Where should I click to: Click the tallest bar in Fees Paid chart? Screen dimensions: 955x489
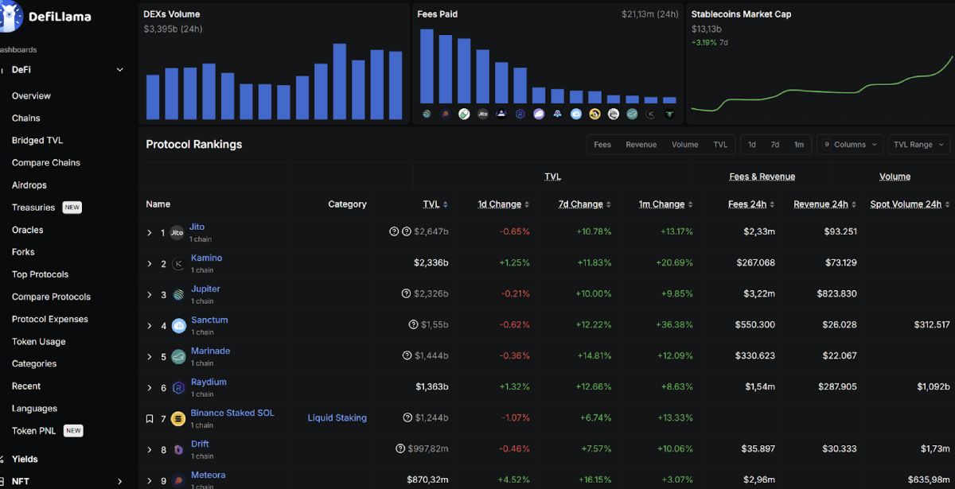pyautogui.click(x=427, y=66)
